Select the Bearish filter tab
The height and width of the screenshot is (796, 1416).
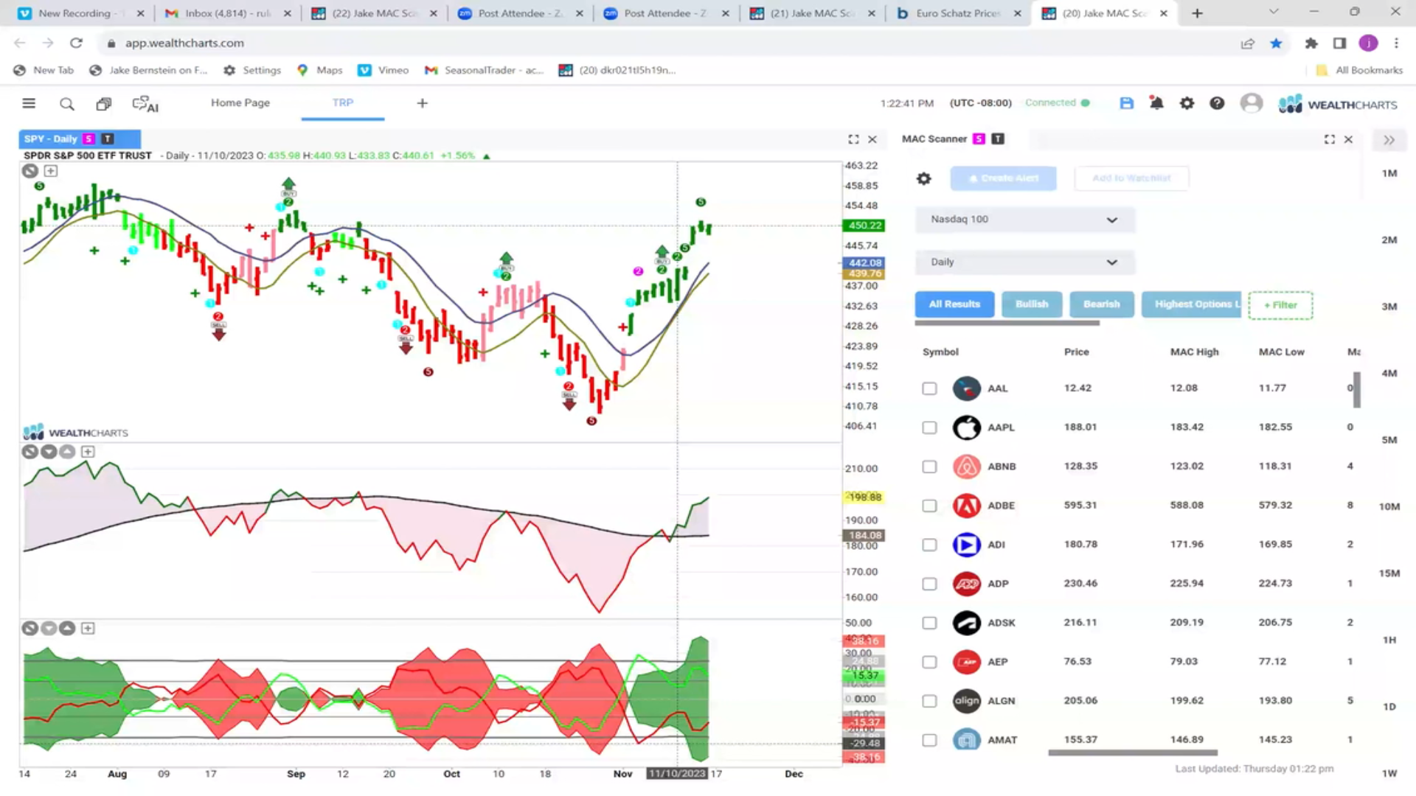(1101, 304)
